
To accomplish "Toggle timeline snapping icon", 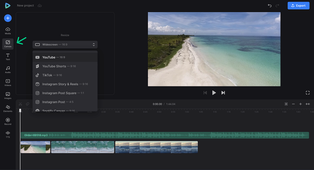I will pos(286,104).
